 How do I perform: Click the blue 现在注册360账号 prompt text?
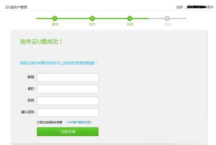pyautogui.click(x=59, y=63)
